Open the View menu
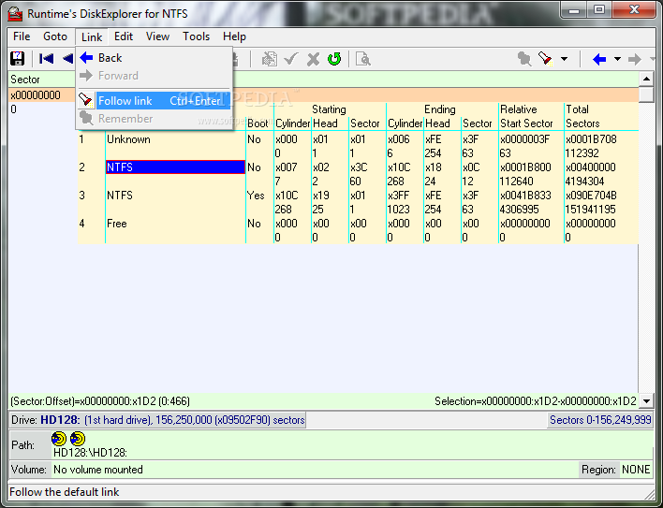 [157, 36]
